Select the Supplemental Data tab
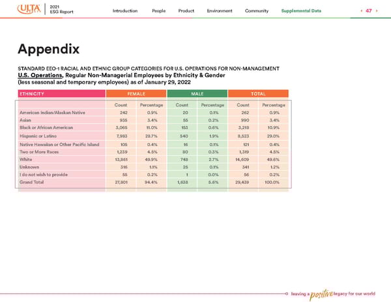The height and width of the screenshot is (302, 391). tap(301, 11)
